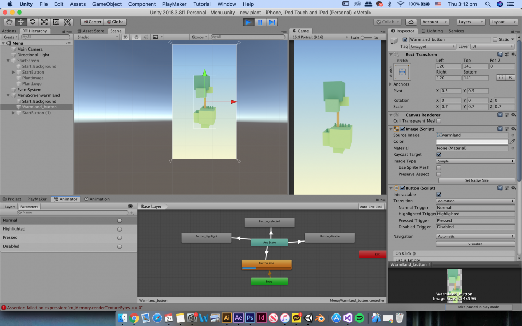Open the anchor presets stretch icon
Image resolution: width=522 pixels, height=326 pixels.
(402, 72)
